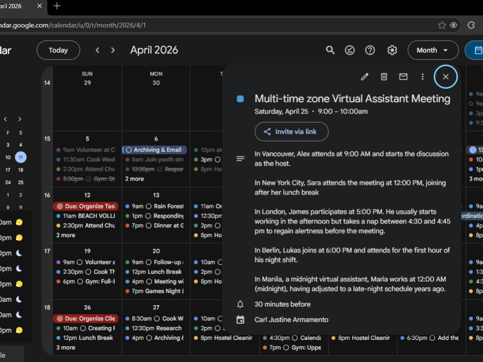This screenshot has height=362, width=483.
Task: Email event details with the envelope icon
Action: click(403, 77)
